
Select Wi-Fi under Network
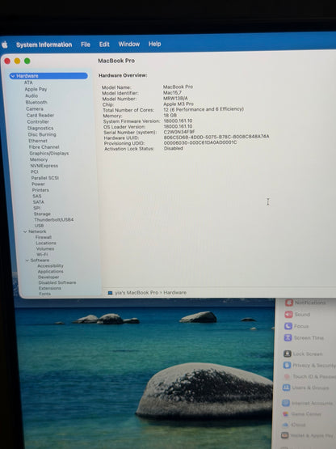(x=42, y=254)
